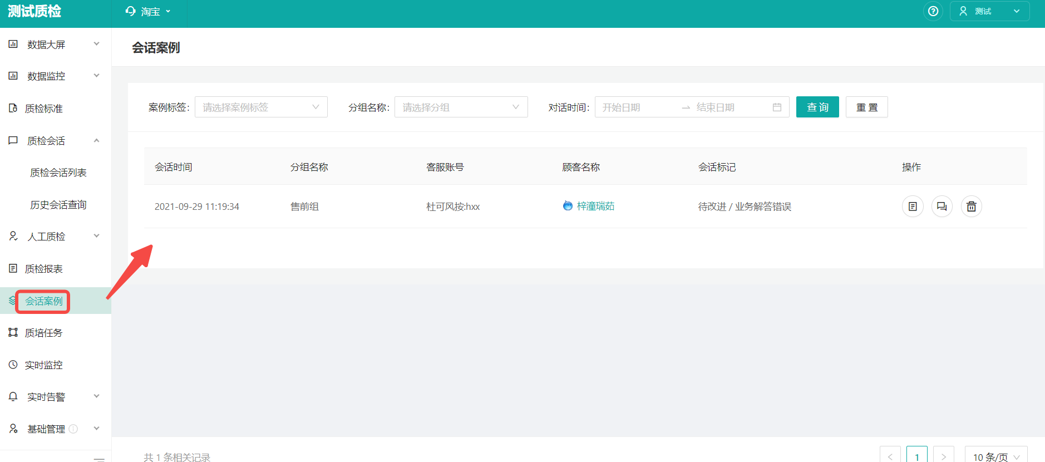Expand the 实时告警 menu chevron
This screenshot has width=1045, height=462.
97,396
